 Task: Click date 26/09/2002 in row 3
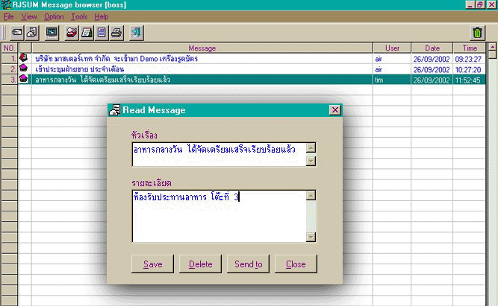click(x=432, y=80)
